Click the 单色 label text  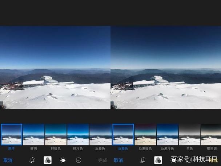pyautogui.click(x=190, y=148)
